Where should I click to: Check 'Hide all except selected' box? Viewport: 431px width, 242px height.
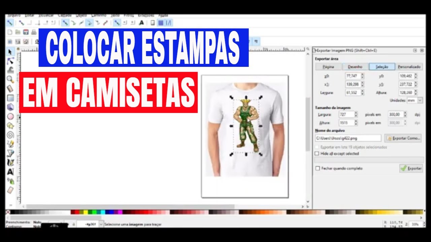pyautogui.click(x=317, y=154)
